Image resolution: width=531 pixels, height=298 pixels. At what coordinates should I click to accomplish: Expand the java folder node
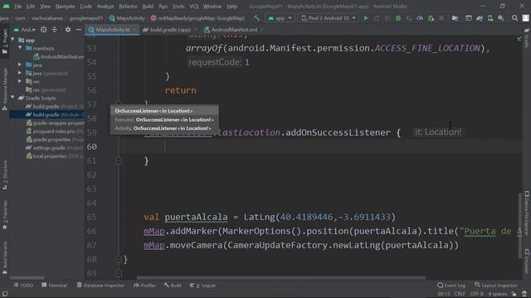[20, 65]
